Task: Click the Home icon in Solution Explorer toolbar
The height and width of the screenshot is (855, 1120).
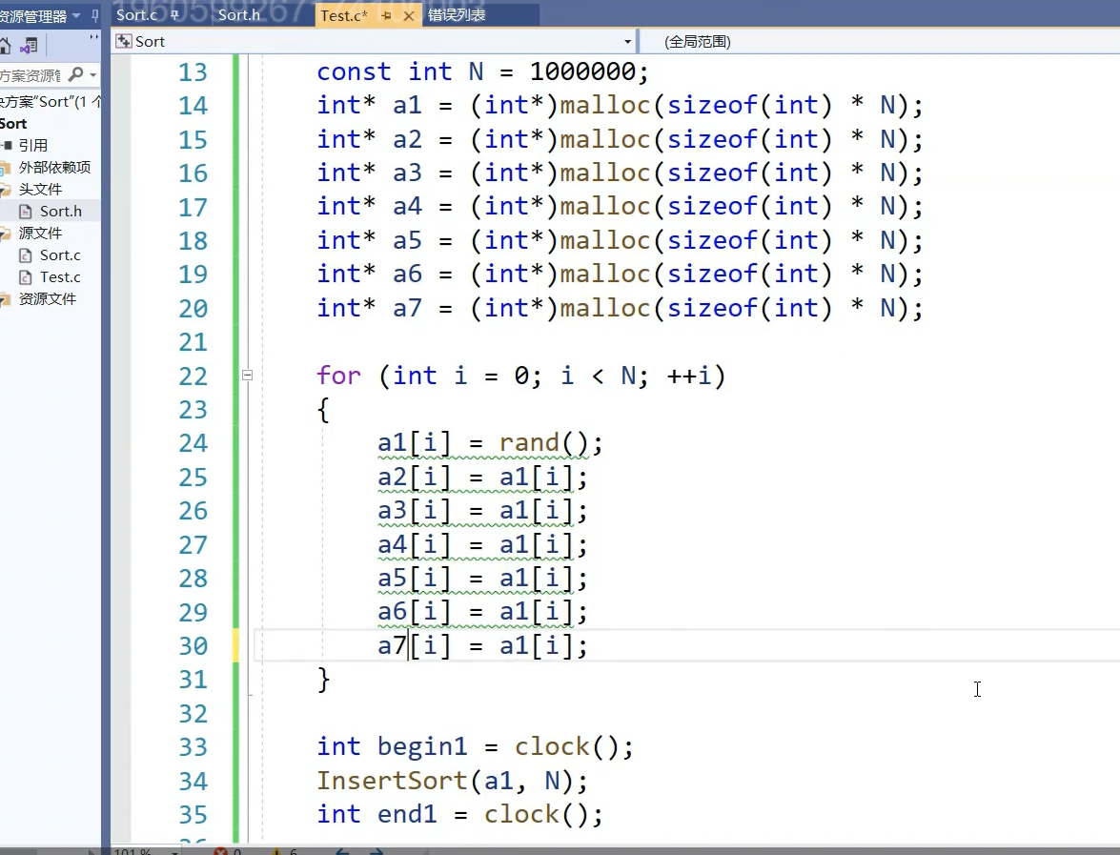Action: tap(4, 47)
